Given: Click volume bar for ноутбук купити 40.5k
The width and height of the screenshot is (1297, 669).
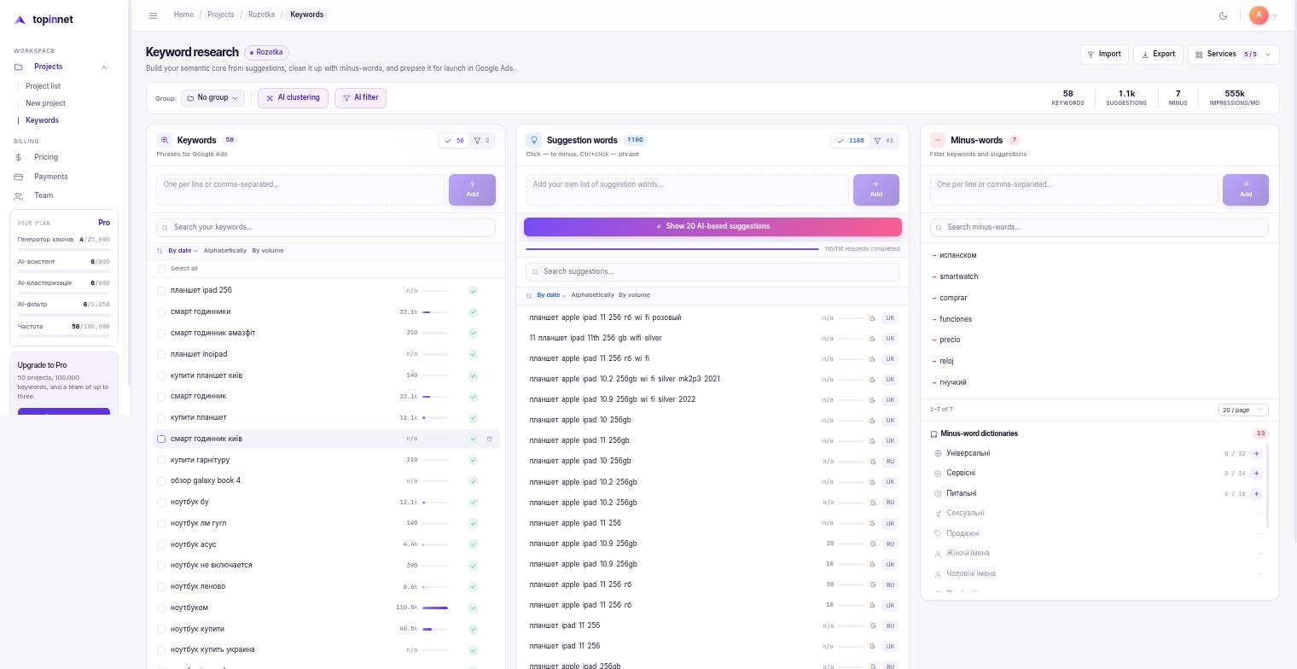Looking at the screenshot, I should (x=435, y=630).
